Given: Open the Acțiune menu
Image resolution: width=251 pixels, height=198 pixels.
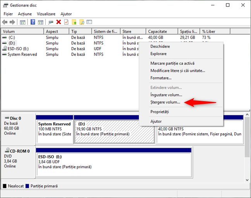Looking at the screenshot, I should tap(25, 14).
